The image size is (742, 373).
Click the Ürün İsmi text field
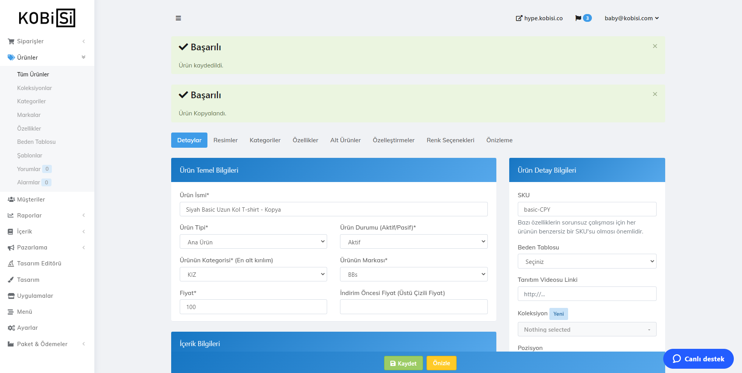click(x=333, y=209)
